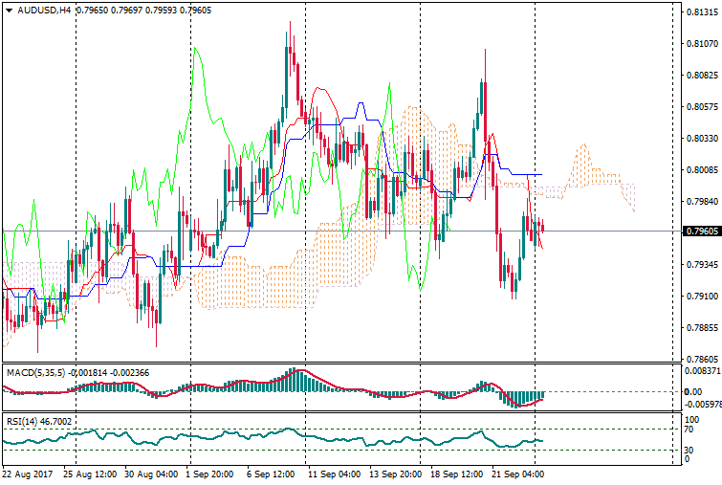
Task: Select the 13 Sep 20:00 time label
Action: click(x=397, y=474)
